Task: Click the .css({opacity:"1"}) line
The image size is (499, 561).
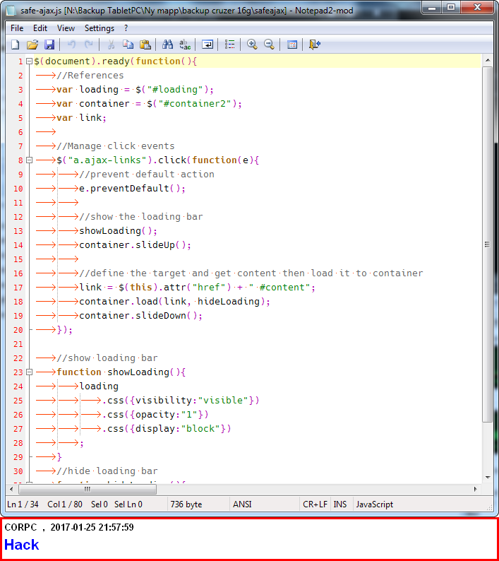Action: click(x=155, y=415)
